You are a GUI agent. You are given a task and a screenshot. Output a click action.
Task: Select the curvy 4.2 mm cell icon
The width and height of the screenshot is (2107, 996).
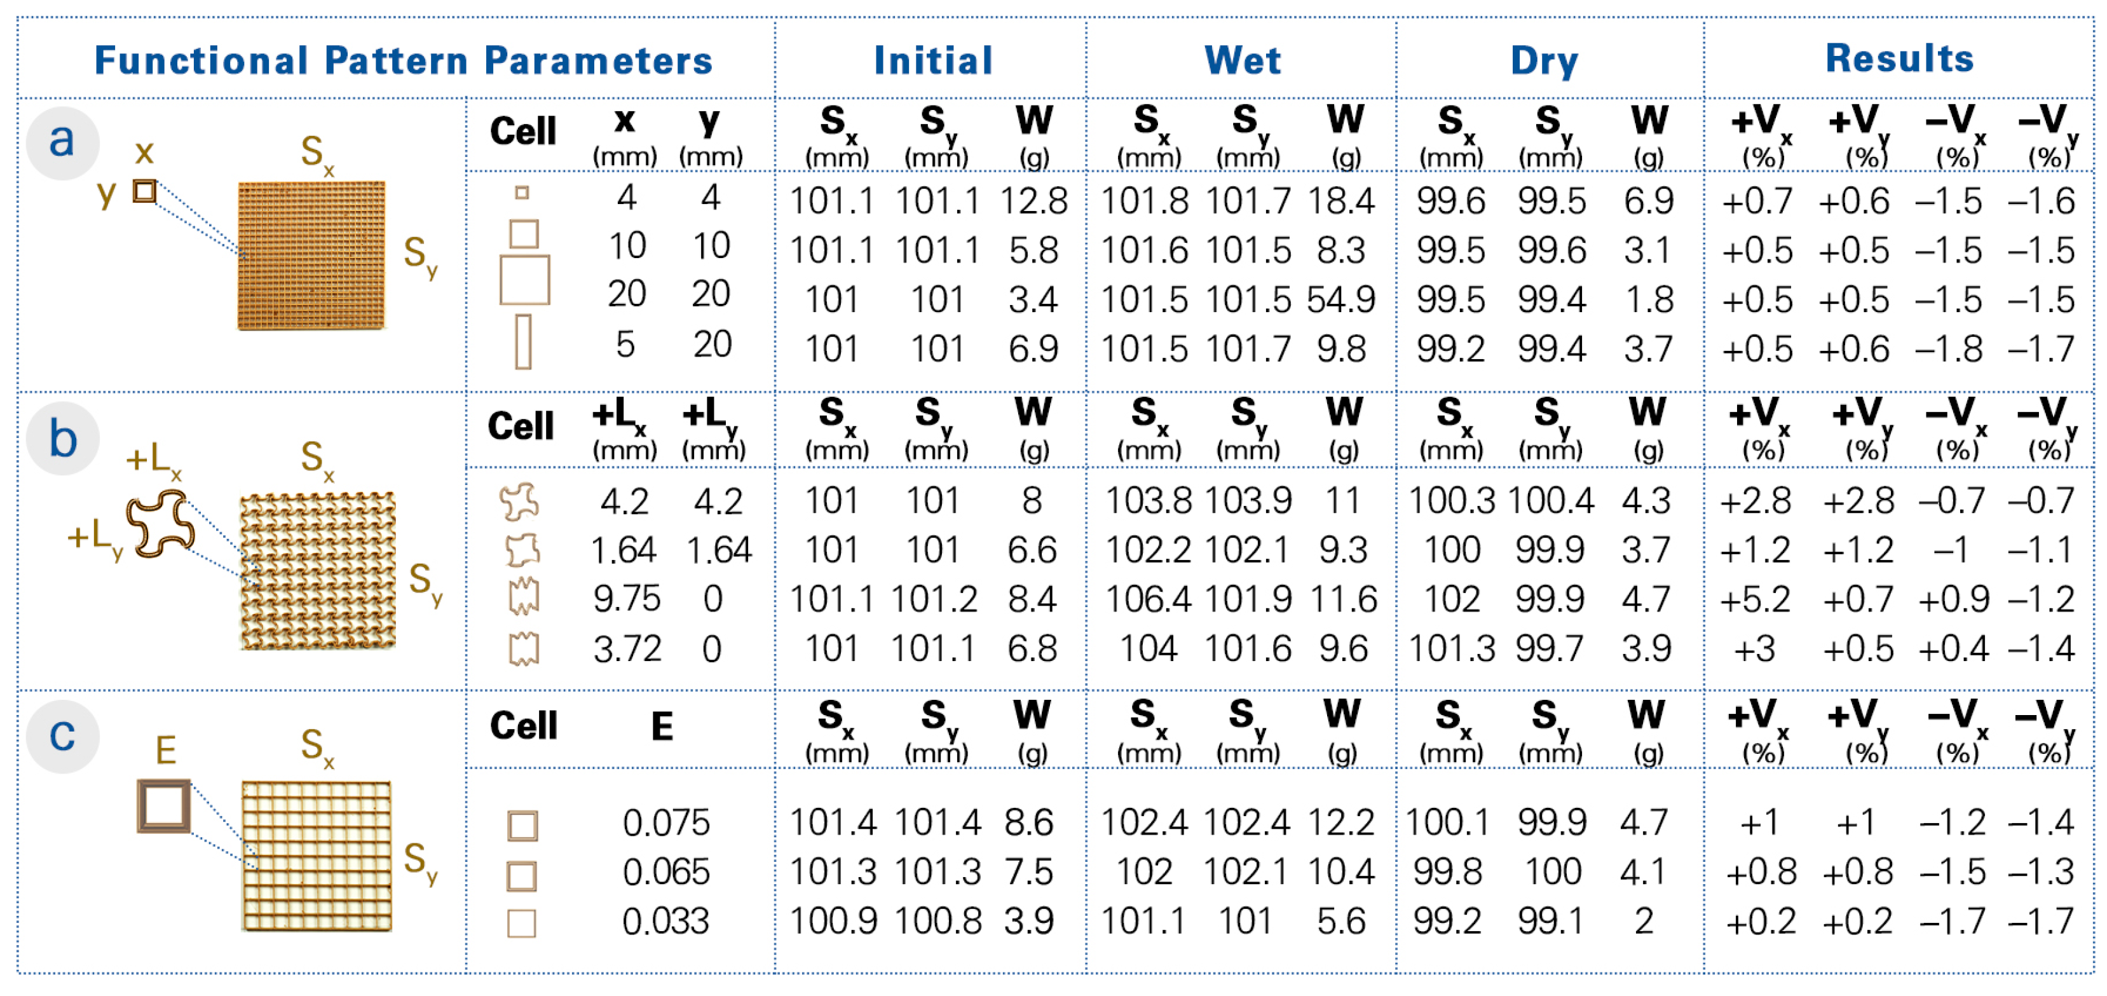coord(519,501)
